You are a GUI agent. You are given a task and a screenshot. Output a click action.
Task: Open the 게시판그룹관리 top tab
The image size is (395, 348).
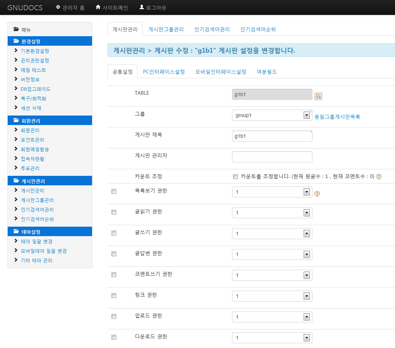pos(166,30)
